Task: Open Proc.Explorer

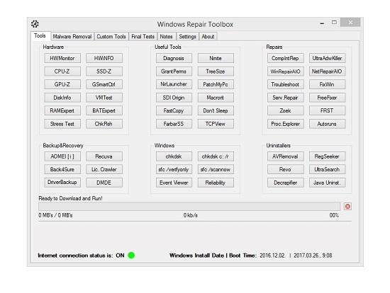Action: [286, 124]
